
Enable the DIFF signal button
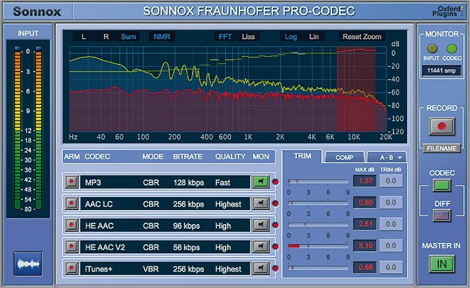[x=442, y=215]
